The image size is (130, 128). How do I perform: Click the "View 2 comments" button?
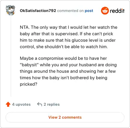click(x=65, y=117)
